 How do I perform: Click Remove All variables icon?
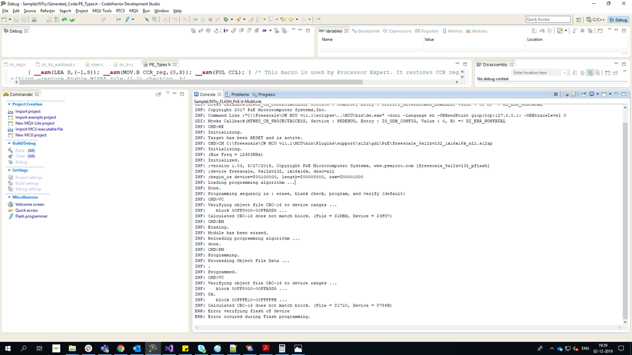click(590, 30)
